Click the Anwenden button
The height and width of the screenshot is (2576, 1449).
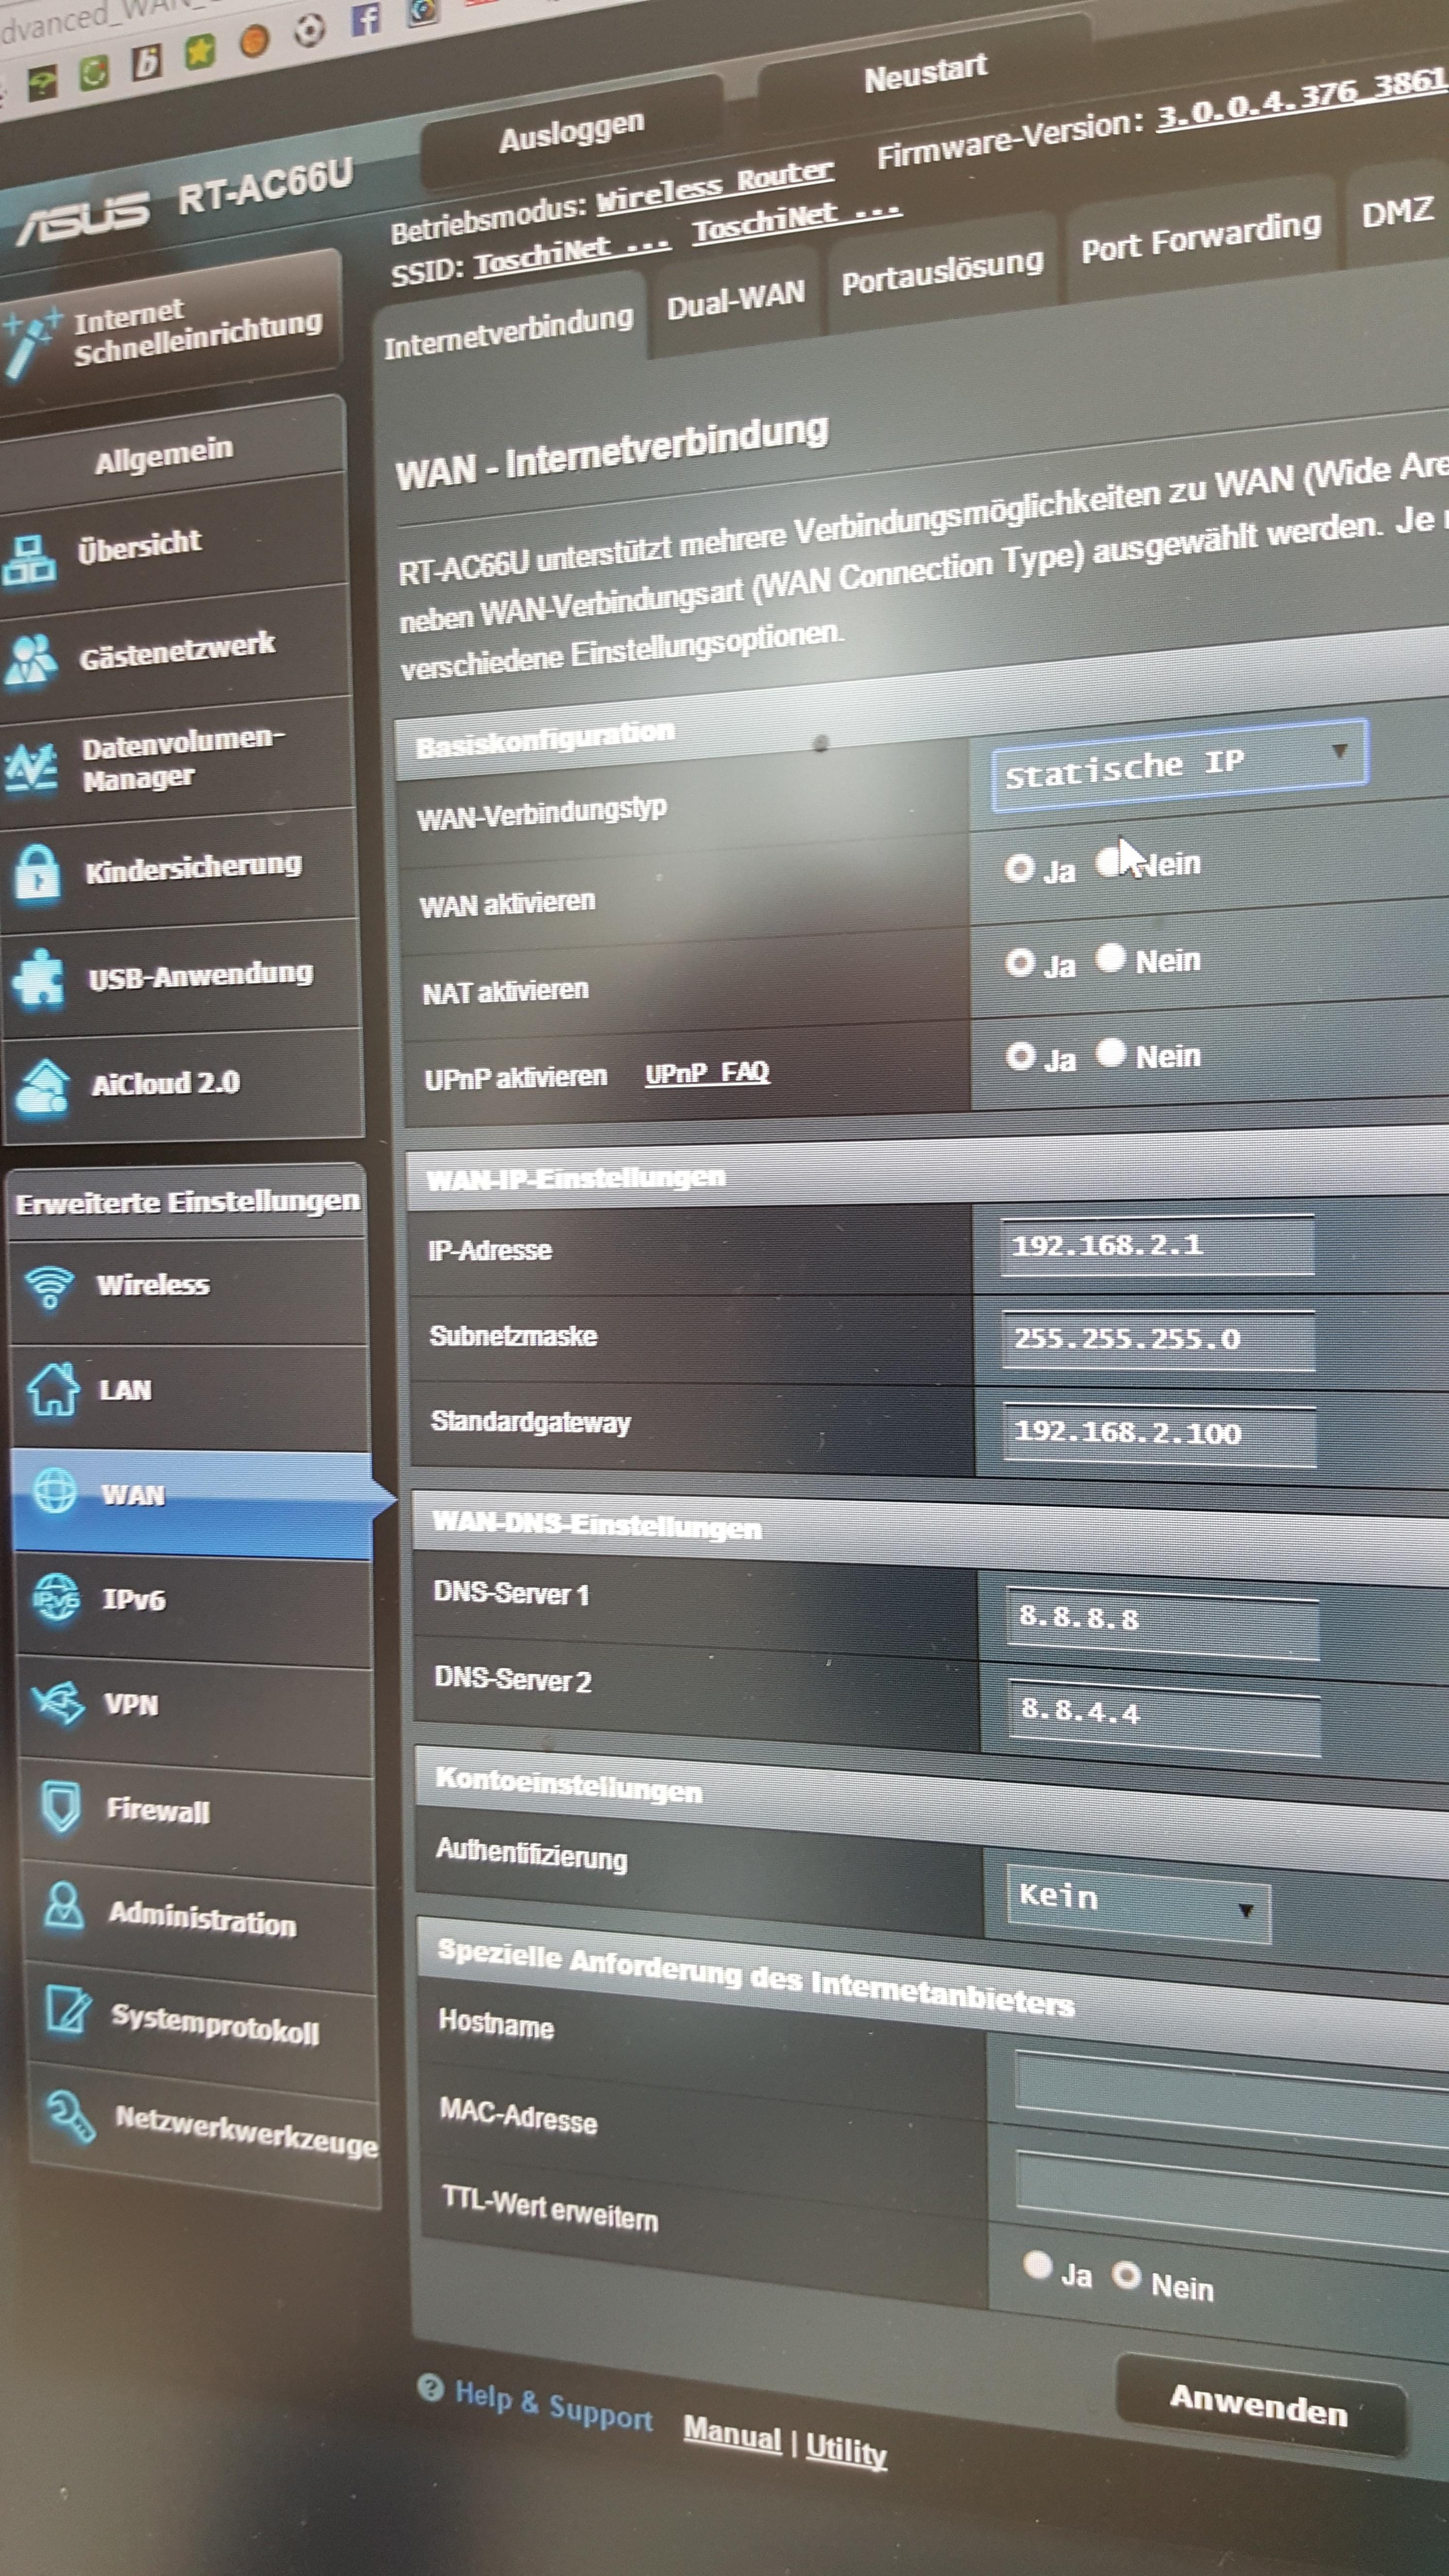click(x=1258, y=2405)
